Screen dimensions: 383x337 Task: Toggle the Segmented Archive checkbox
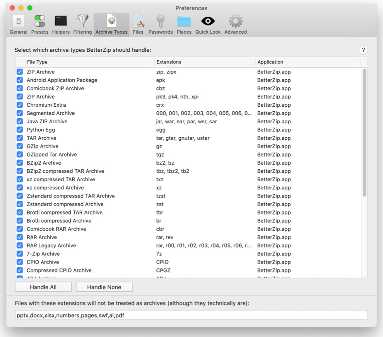pos(20,113)
